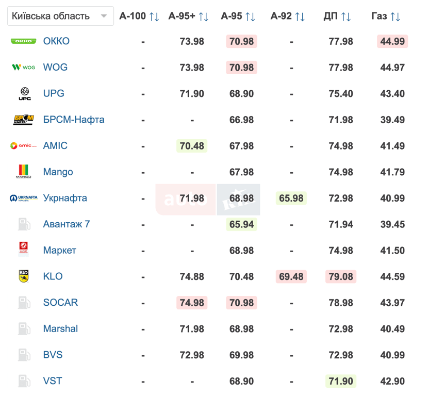
Task: Open the Marshal station link
Action: (x=60, y=329)
